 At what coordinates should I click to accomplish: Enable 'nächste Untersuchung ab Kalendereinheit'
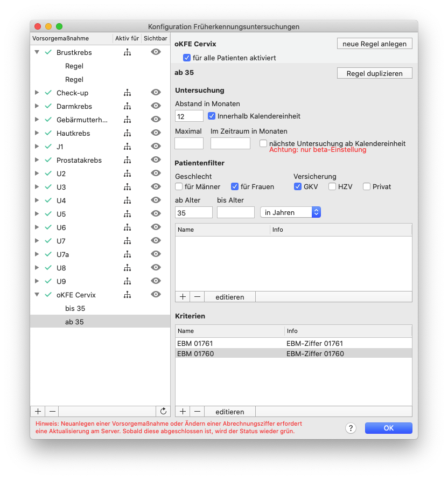[x=263, y=143]
